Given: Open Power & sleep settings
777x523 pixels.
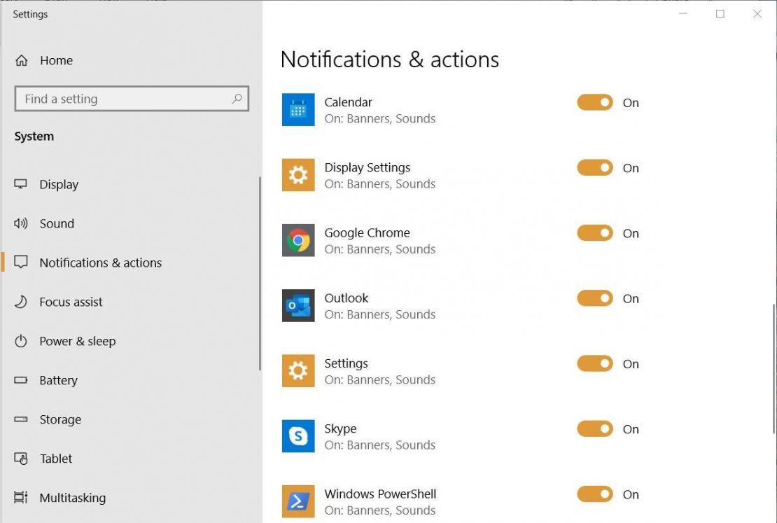Looking at the screenshot, I should (78, 341).
